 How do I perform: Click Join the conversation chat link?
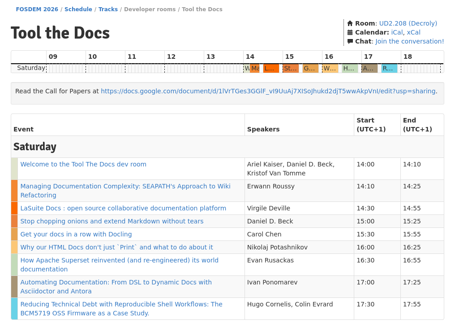[x=409, y=41]
